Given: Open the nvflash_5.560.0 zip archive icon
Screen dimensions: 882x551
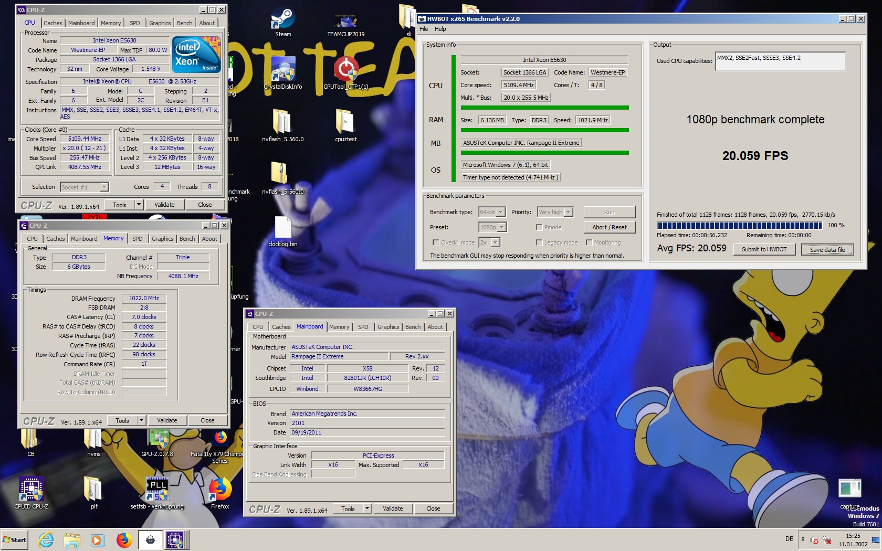Looking at the screenshot, I should pyautogui.click(x=282, y=178).
